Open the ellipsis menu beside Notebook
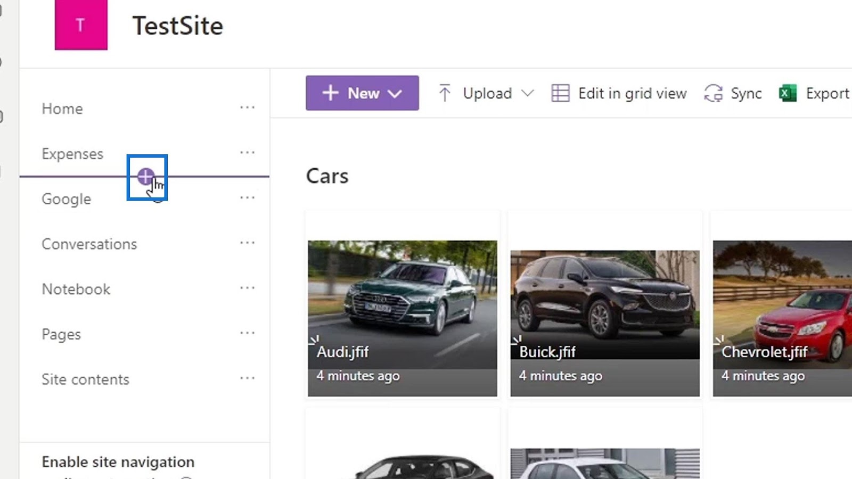852x479 pixels. [247, 288]
